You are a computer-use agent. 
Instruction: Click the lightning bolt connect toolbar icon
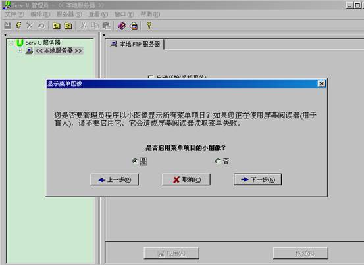pos(18,26)
